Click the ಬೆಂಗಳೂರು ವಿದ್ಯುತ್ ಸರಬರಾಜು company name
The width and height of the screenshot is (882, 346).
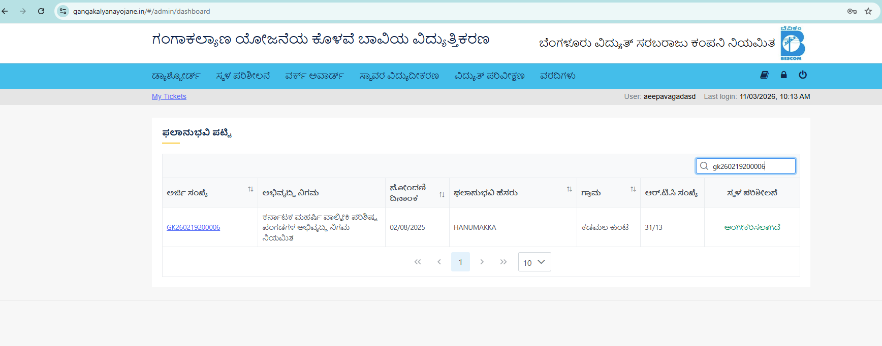(x=657, y=43)
